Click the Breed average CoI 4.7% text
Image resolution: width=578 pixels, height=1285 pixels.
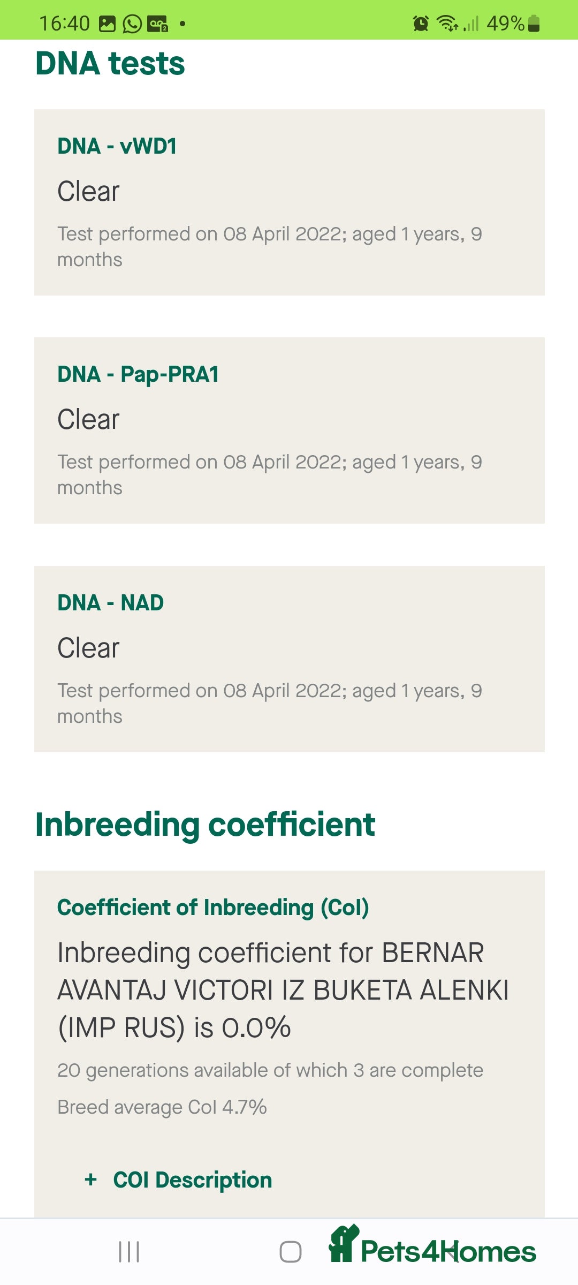click(162, 1107)
